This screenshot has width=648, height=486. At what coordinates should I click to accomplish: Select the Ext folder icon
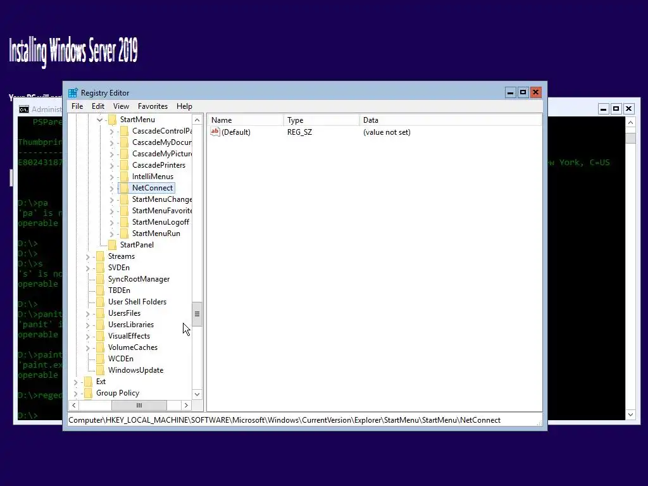88,382
